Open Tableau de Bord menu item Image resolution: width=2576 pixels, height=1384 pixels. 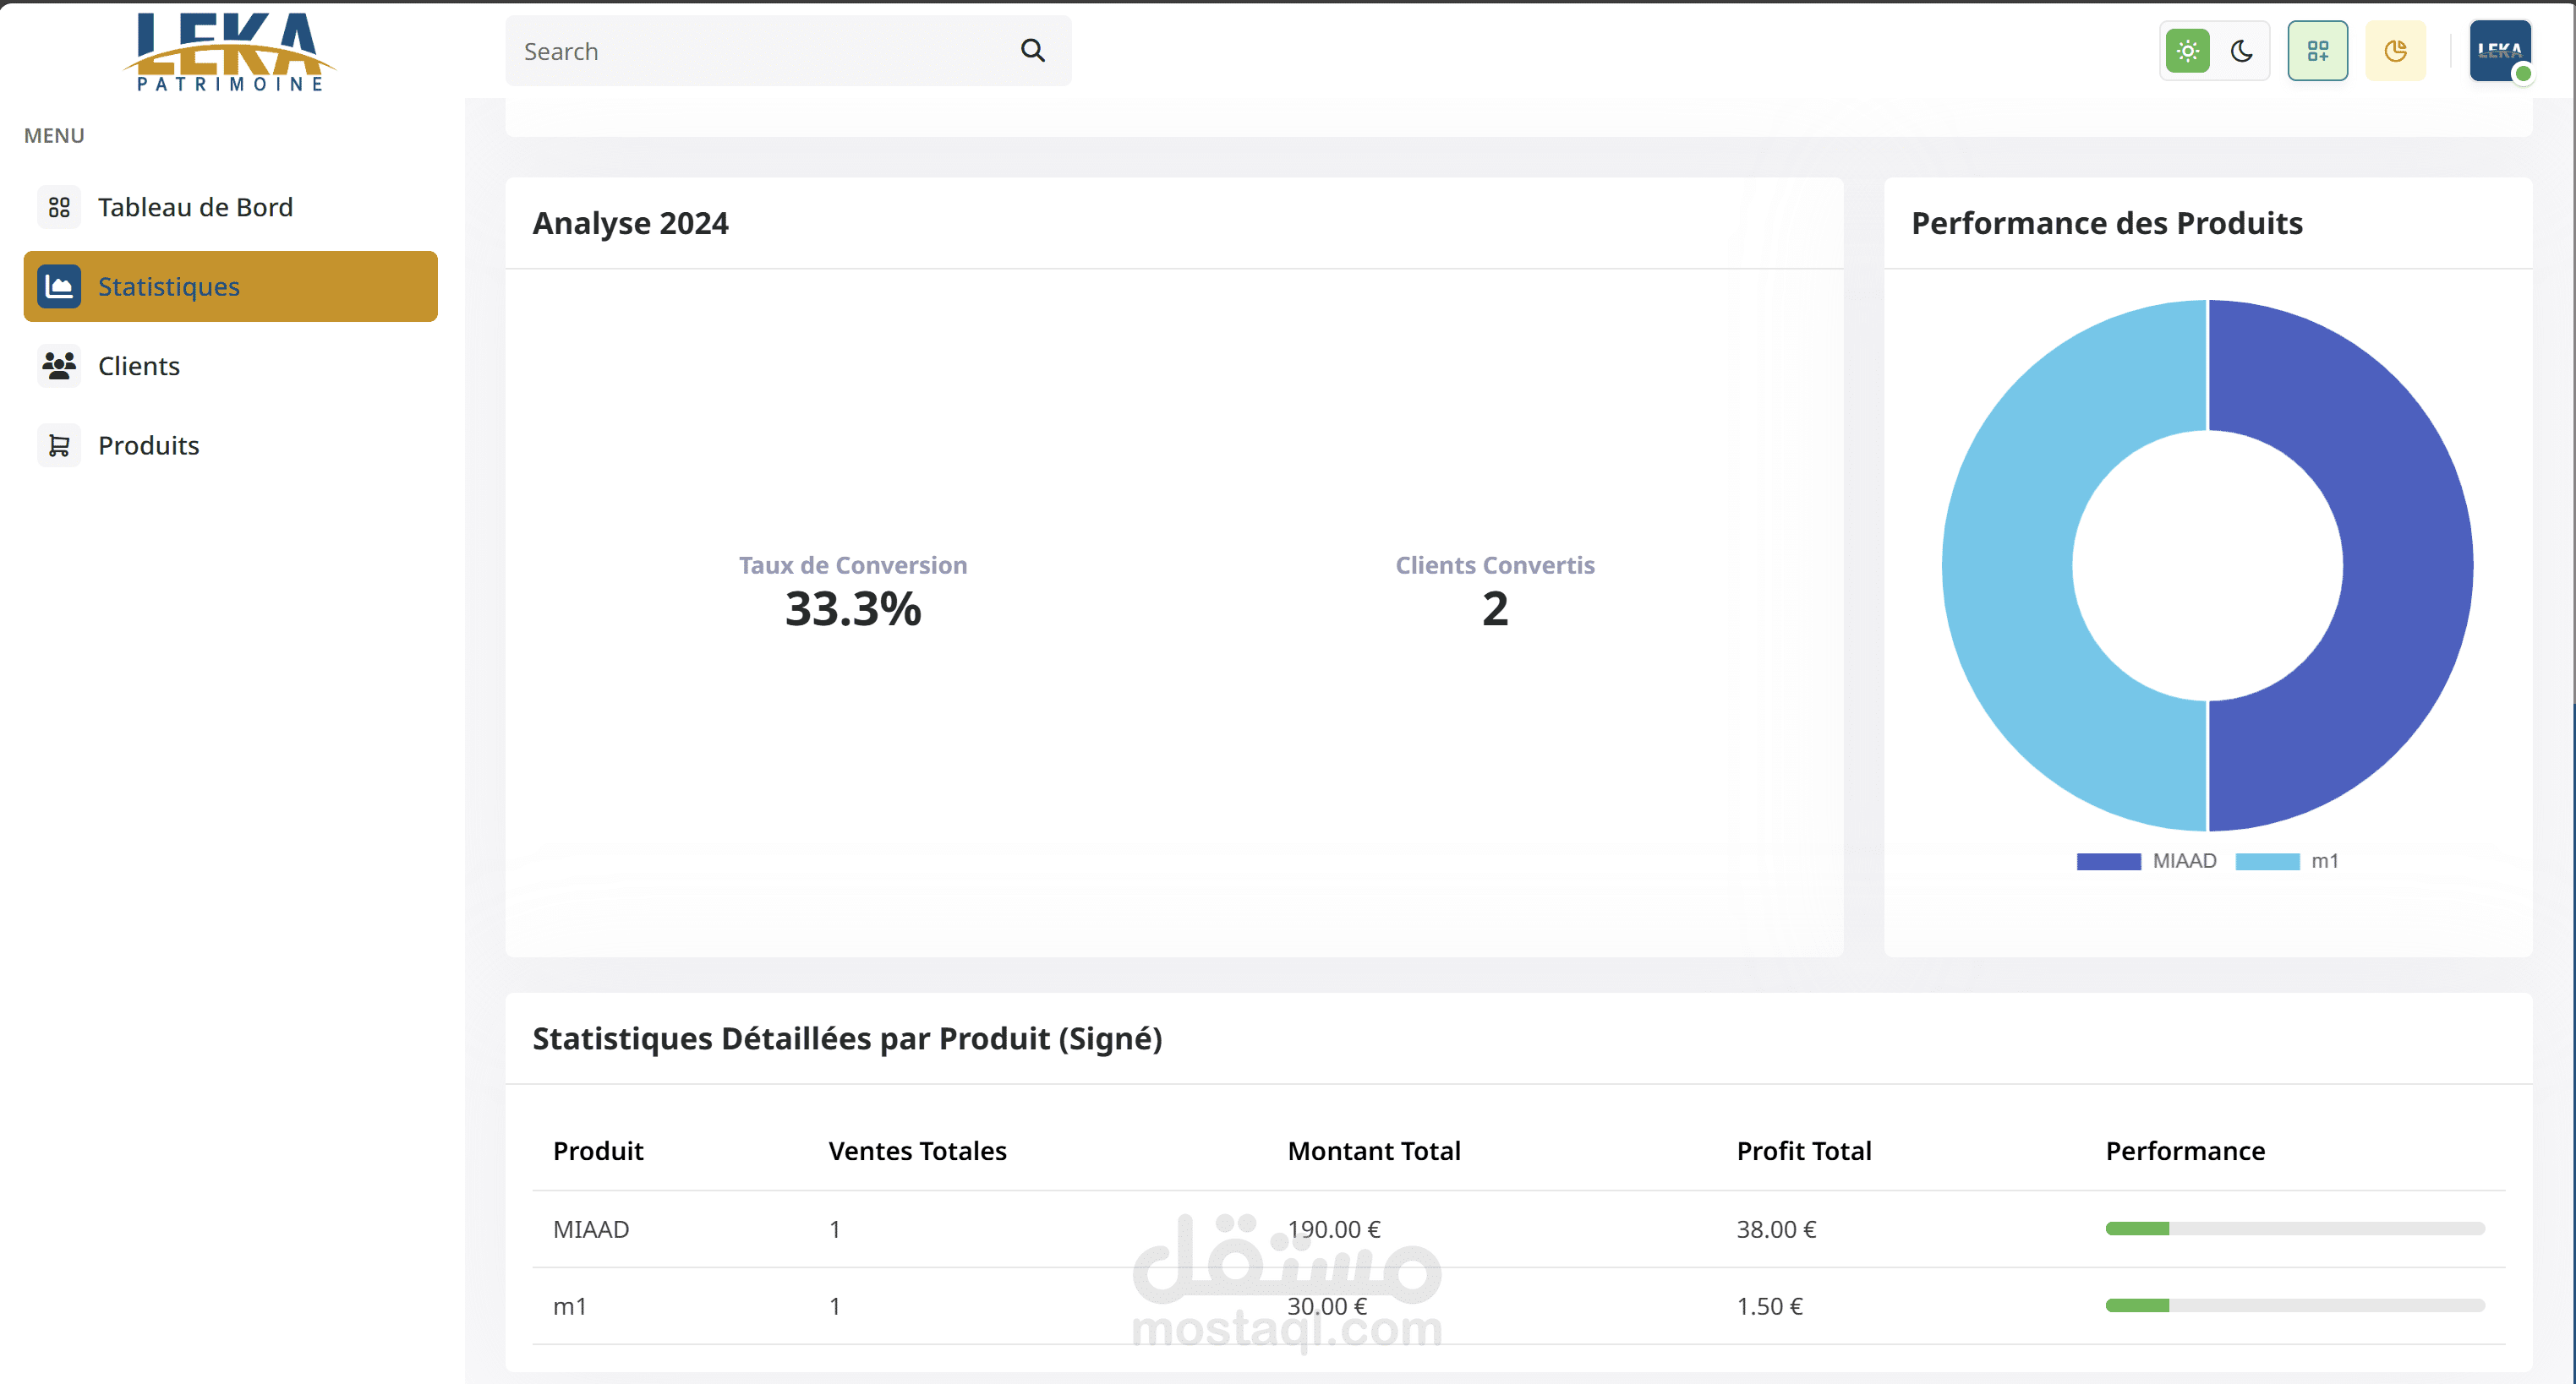(x=195, y=207)
